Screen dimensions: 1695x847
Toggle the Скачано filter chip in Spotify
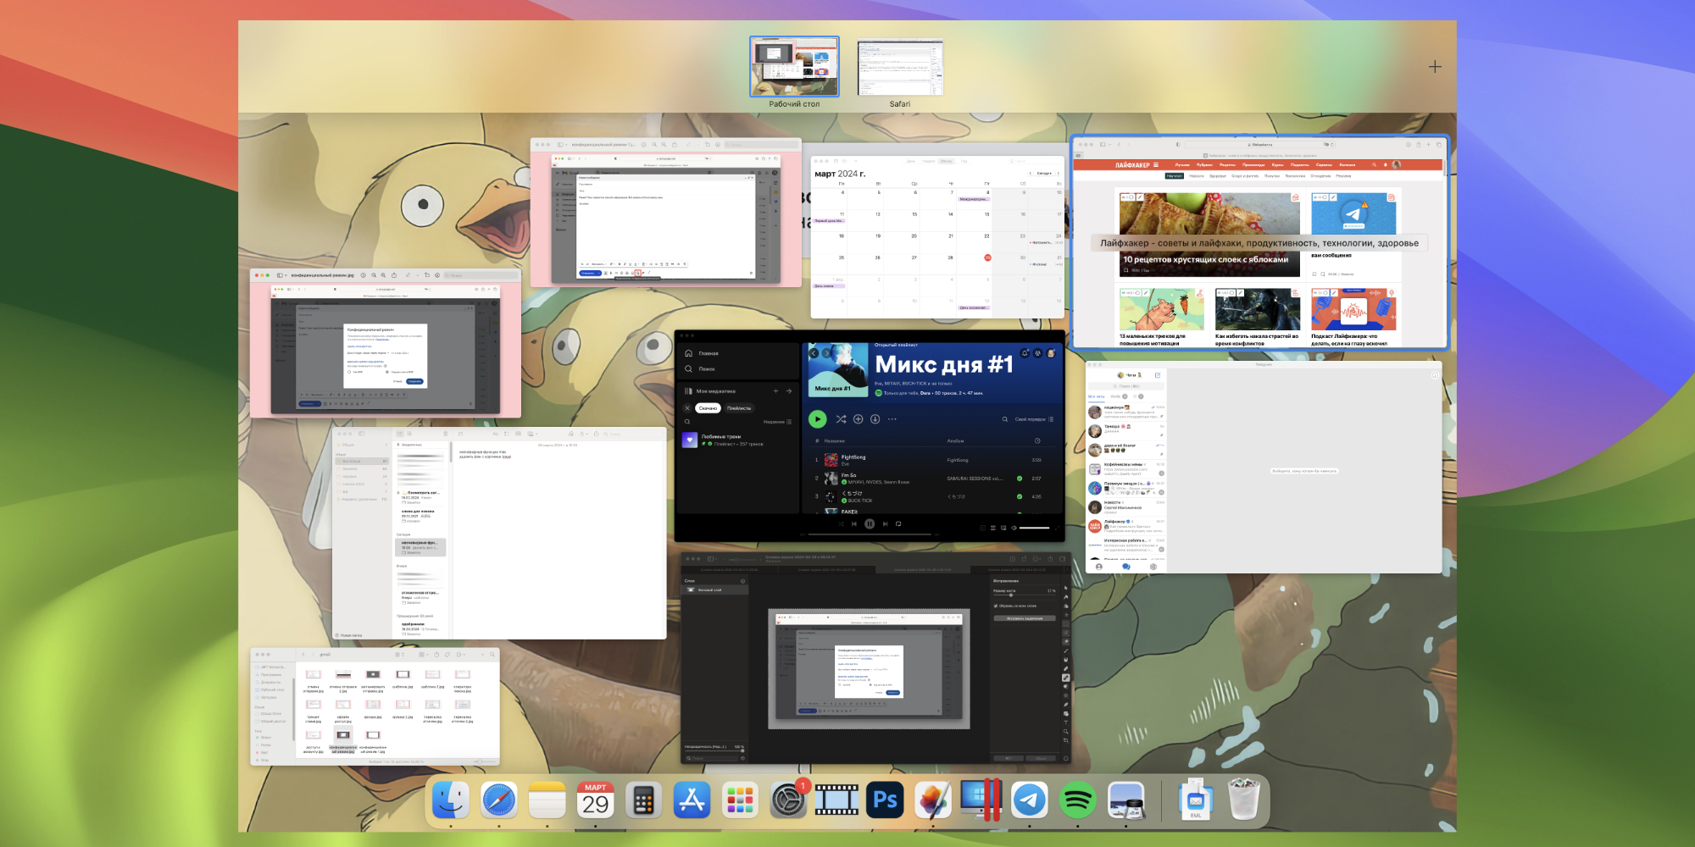pos(708,408)
